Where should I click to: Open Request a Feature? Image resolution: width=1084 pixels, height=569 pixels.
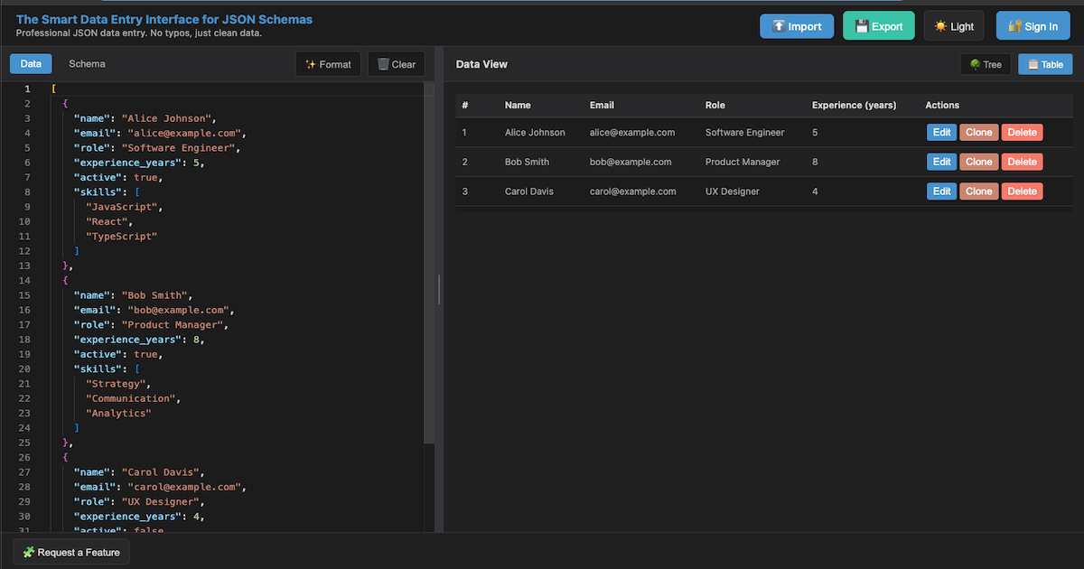(71, 552)
